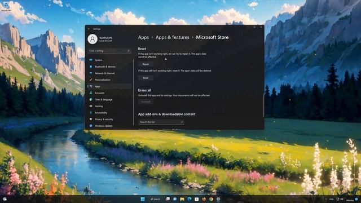Click the Microsoft Store page title

tap(212, 37)
